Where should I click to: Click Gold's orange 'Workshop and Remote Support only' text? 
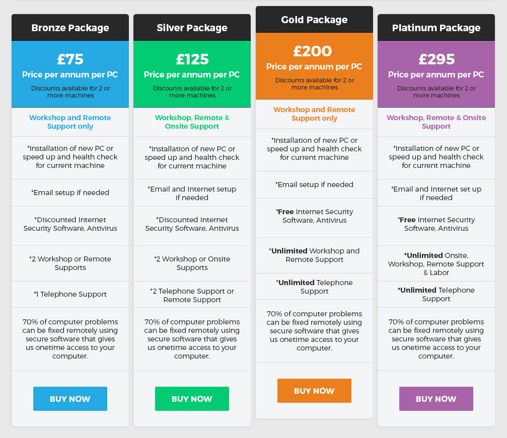314,114
